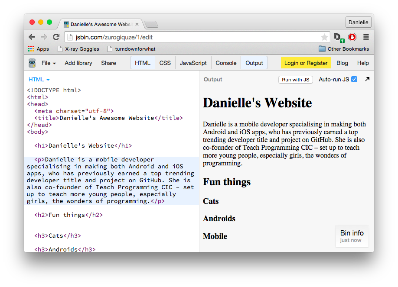Click the Cats heading in the output
Screen dimensions: 398x287
[211, 201]
